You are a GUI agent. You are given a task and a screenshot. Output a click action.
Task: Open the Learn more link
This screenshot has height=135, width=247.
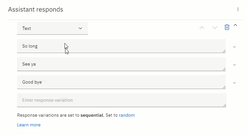(29, 125)
